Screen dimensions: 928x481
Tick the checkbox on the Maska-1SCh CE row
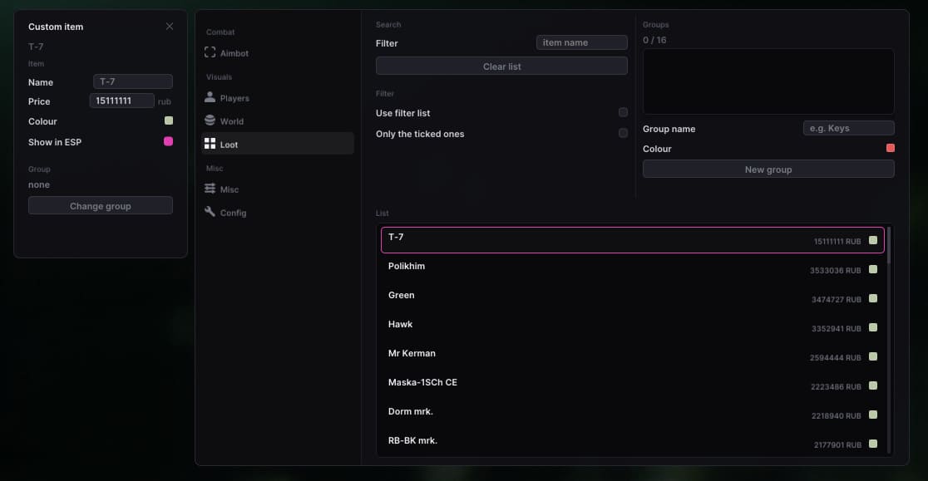[873, 385]
